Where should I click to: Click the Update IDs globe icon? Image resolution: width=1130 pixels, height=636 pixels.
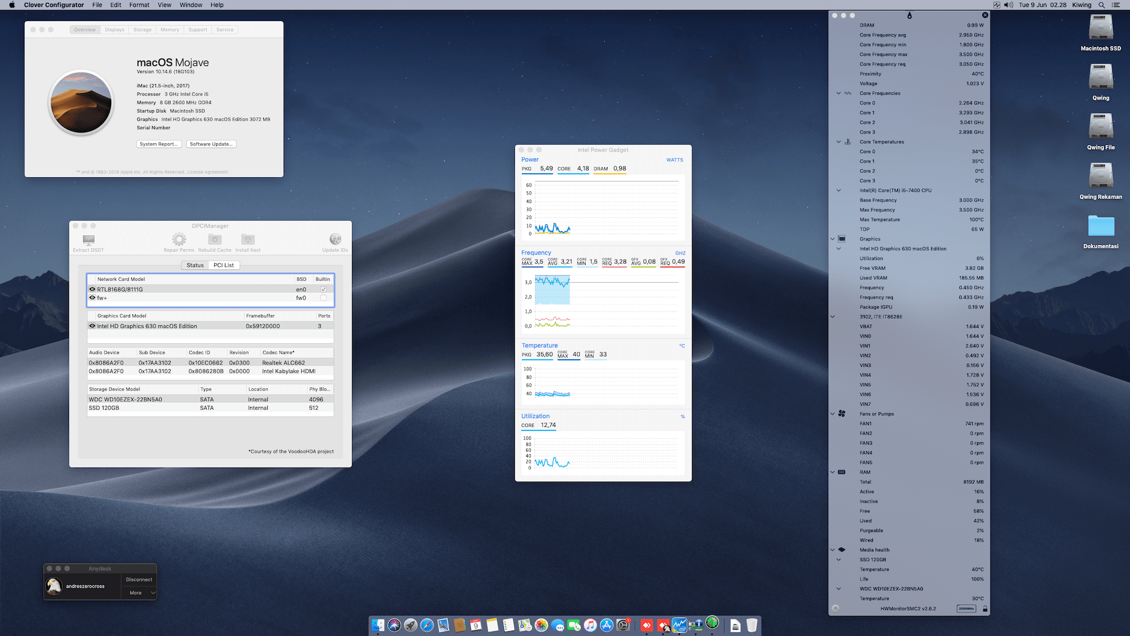point(335,240)
